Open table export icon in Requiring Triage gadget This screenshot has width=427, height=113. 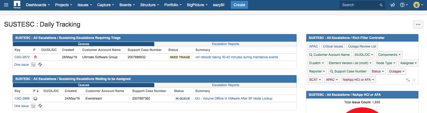33,65
